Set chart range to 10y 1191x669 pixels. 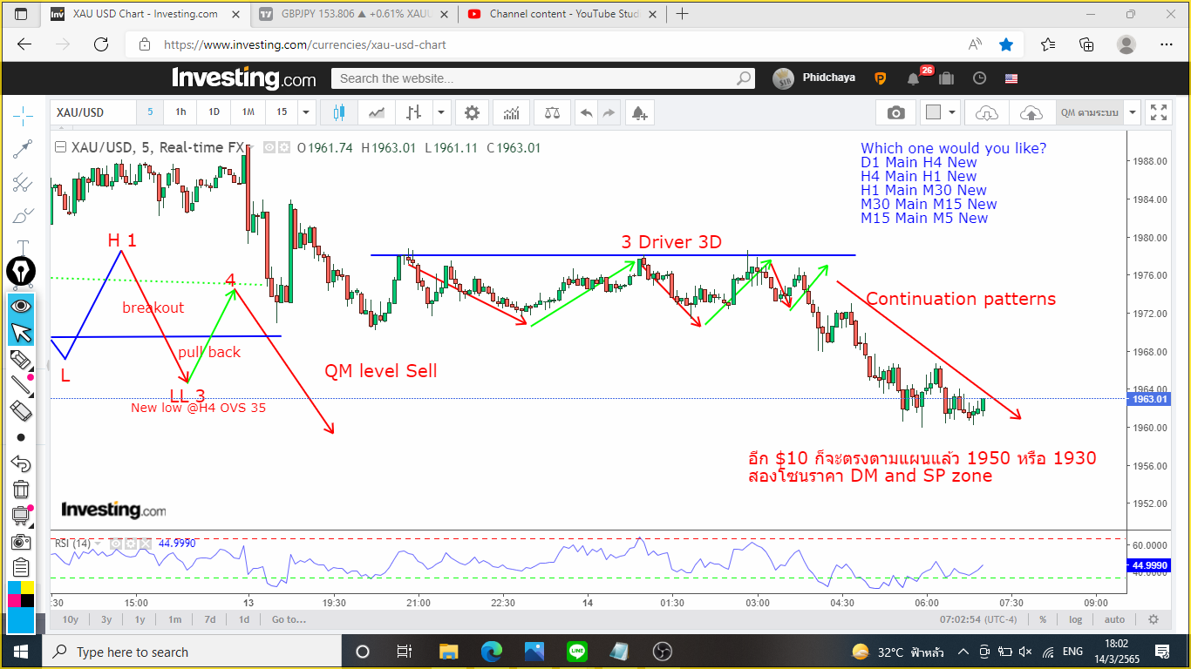click(x=70, y=619)
